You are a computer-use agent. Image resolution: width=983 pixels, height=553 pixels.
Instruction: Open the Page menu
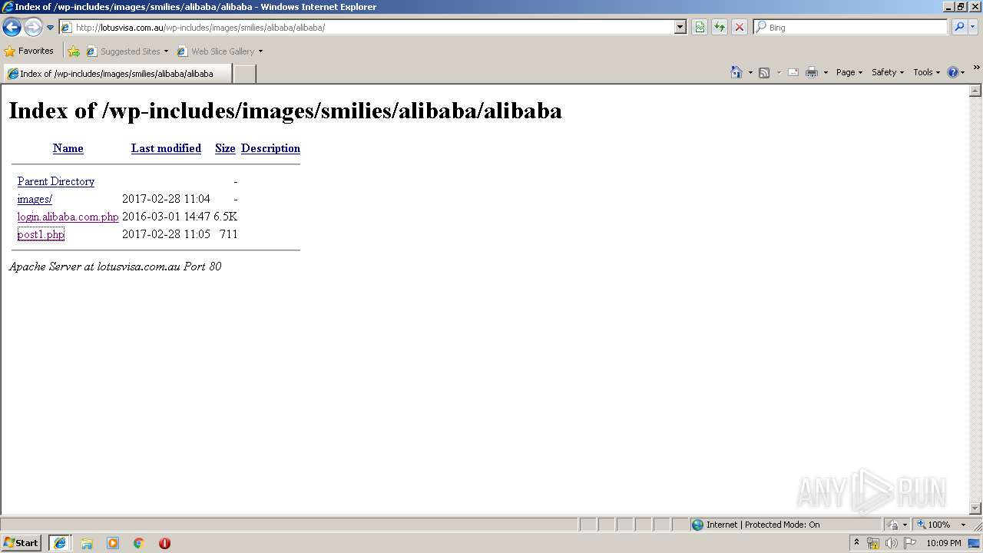coord(849,72)
